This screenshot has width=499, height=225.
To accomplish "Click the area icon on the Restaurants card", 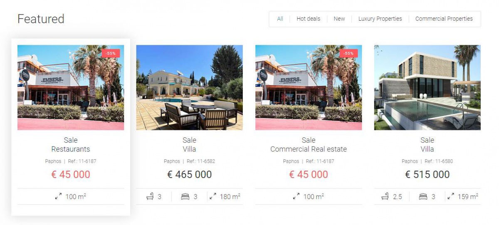I will 59,196.
